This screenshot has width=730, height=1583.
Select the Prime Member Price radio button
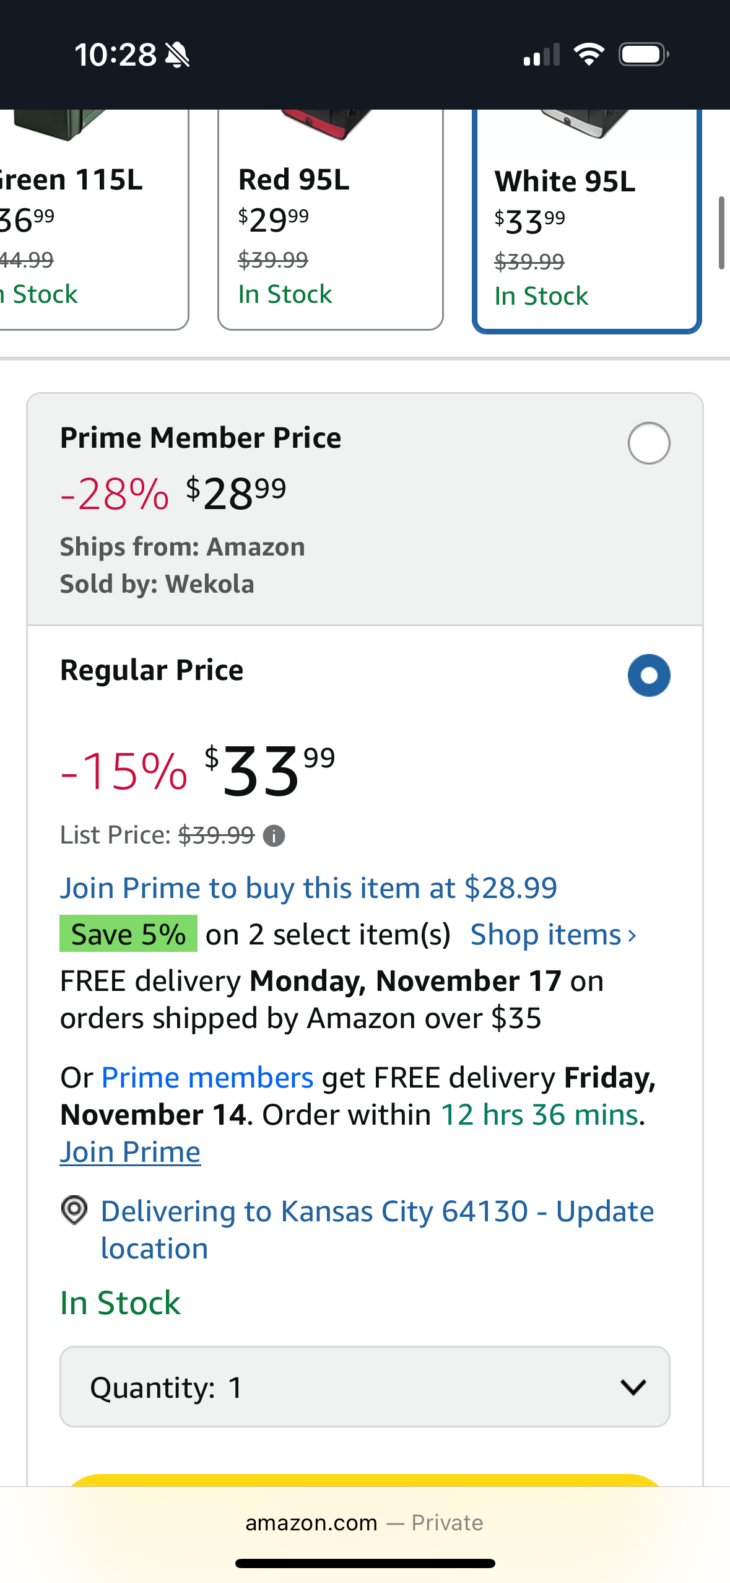(648, 443)
